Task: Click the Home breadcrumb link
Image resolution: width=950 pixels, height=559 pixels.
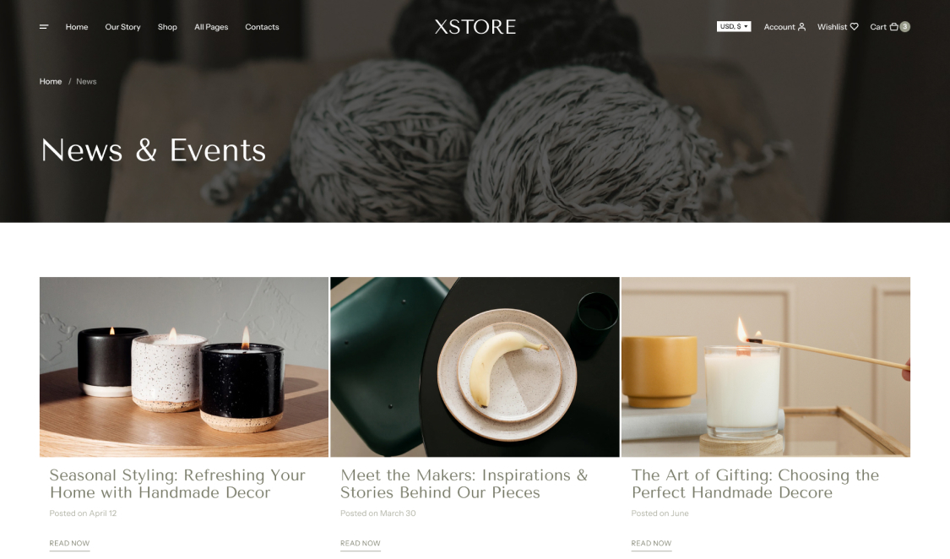Action: [x=51, y=81]
